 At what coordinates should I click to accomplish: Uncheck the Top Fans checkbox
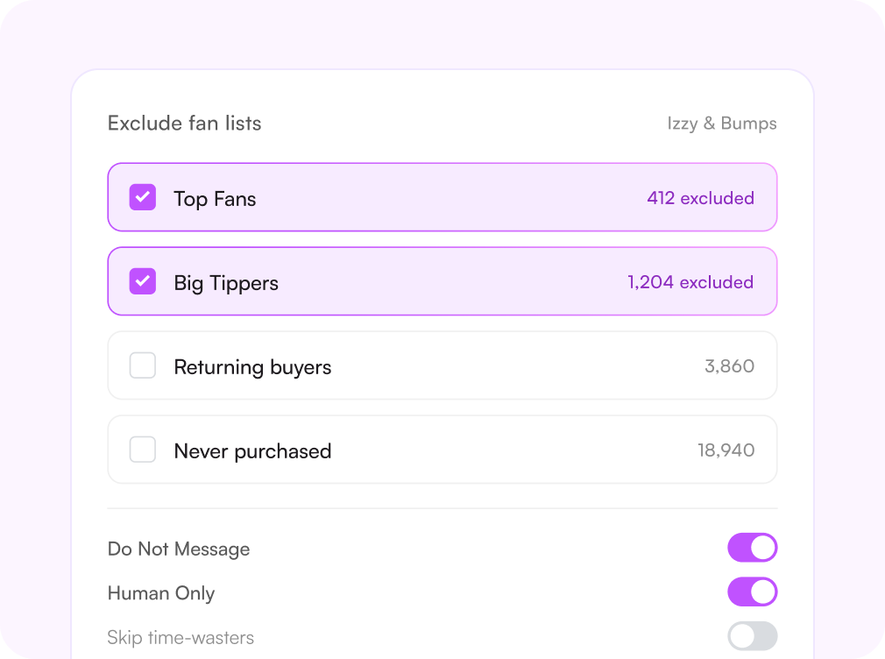143,197
